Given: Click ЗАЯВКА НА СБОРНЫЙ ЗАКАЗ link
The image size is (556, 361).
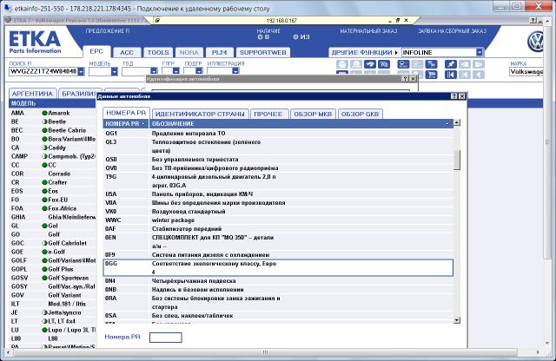Looking at the screenshot, I should coord(452,31).
